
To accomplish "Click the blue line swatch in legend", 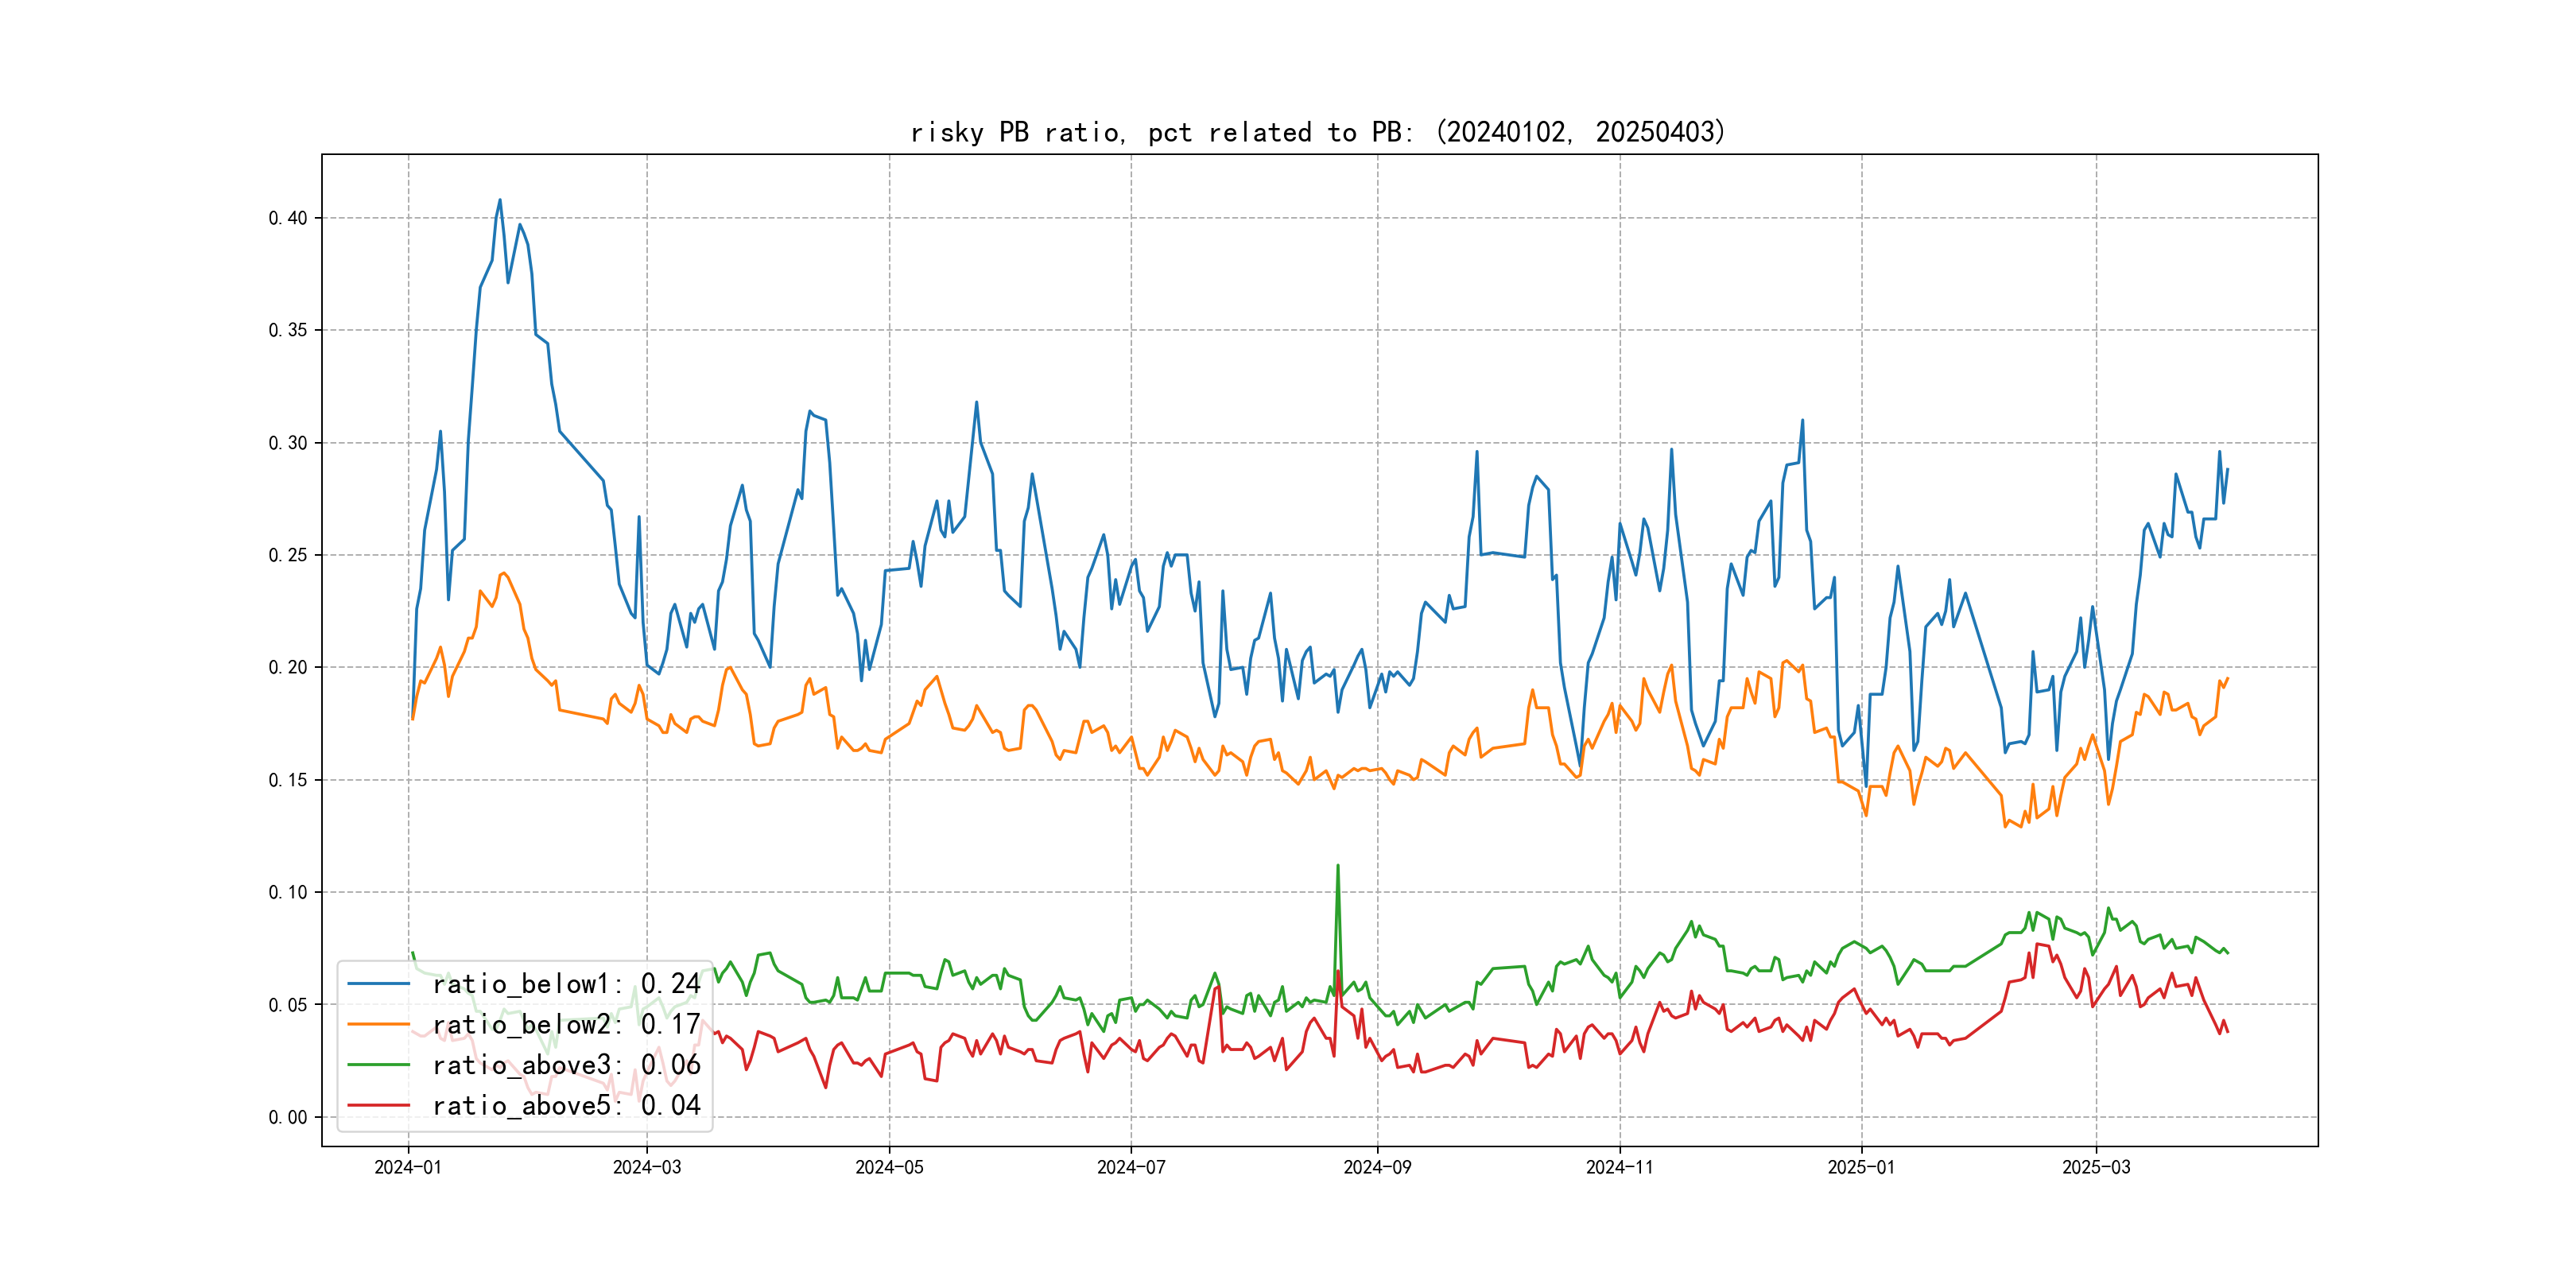I will (378, 984).
